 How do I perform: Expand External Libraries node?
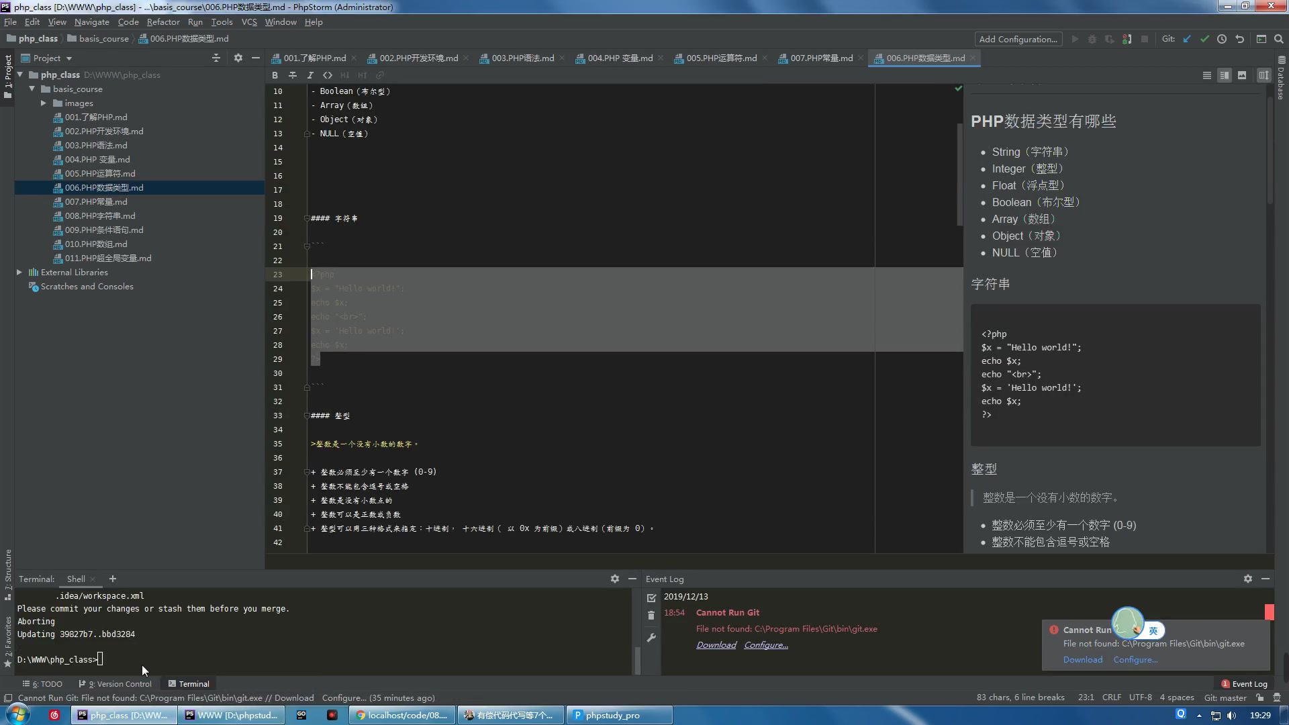tap(19, 273)
